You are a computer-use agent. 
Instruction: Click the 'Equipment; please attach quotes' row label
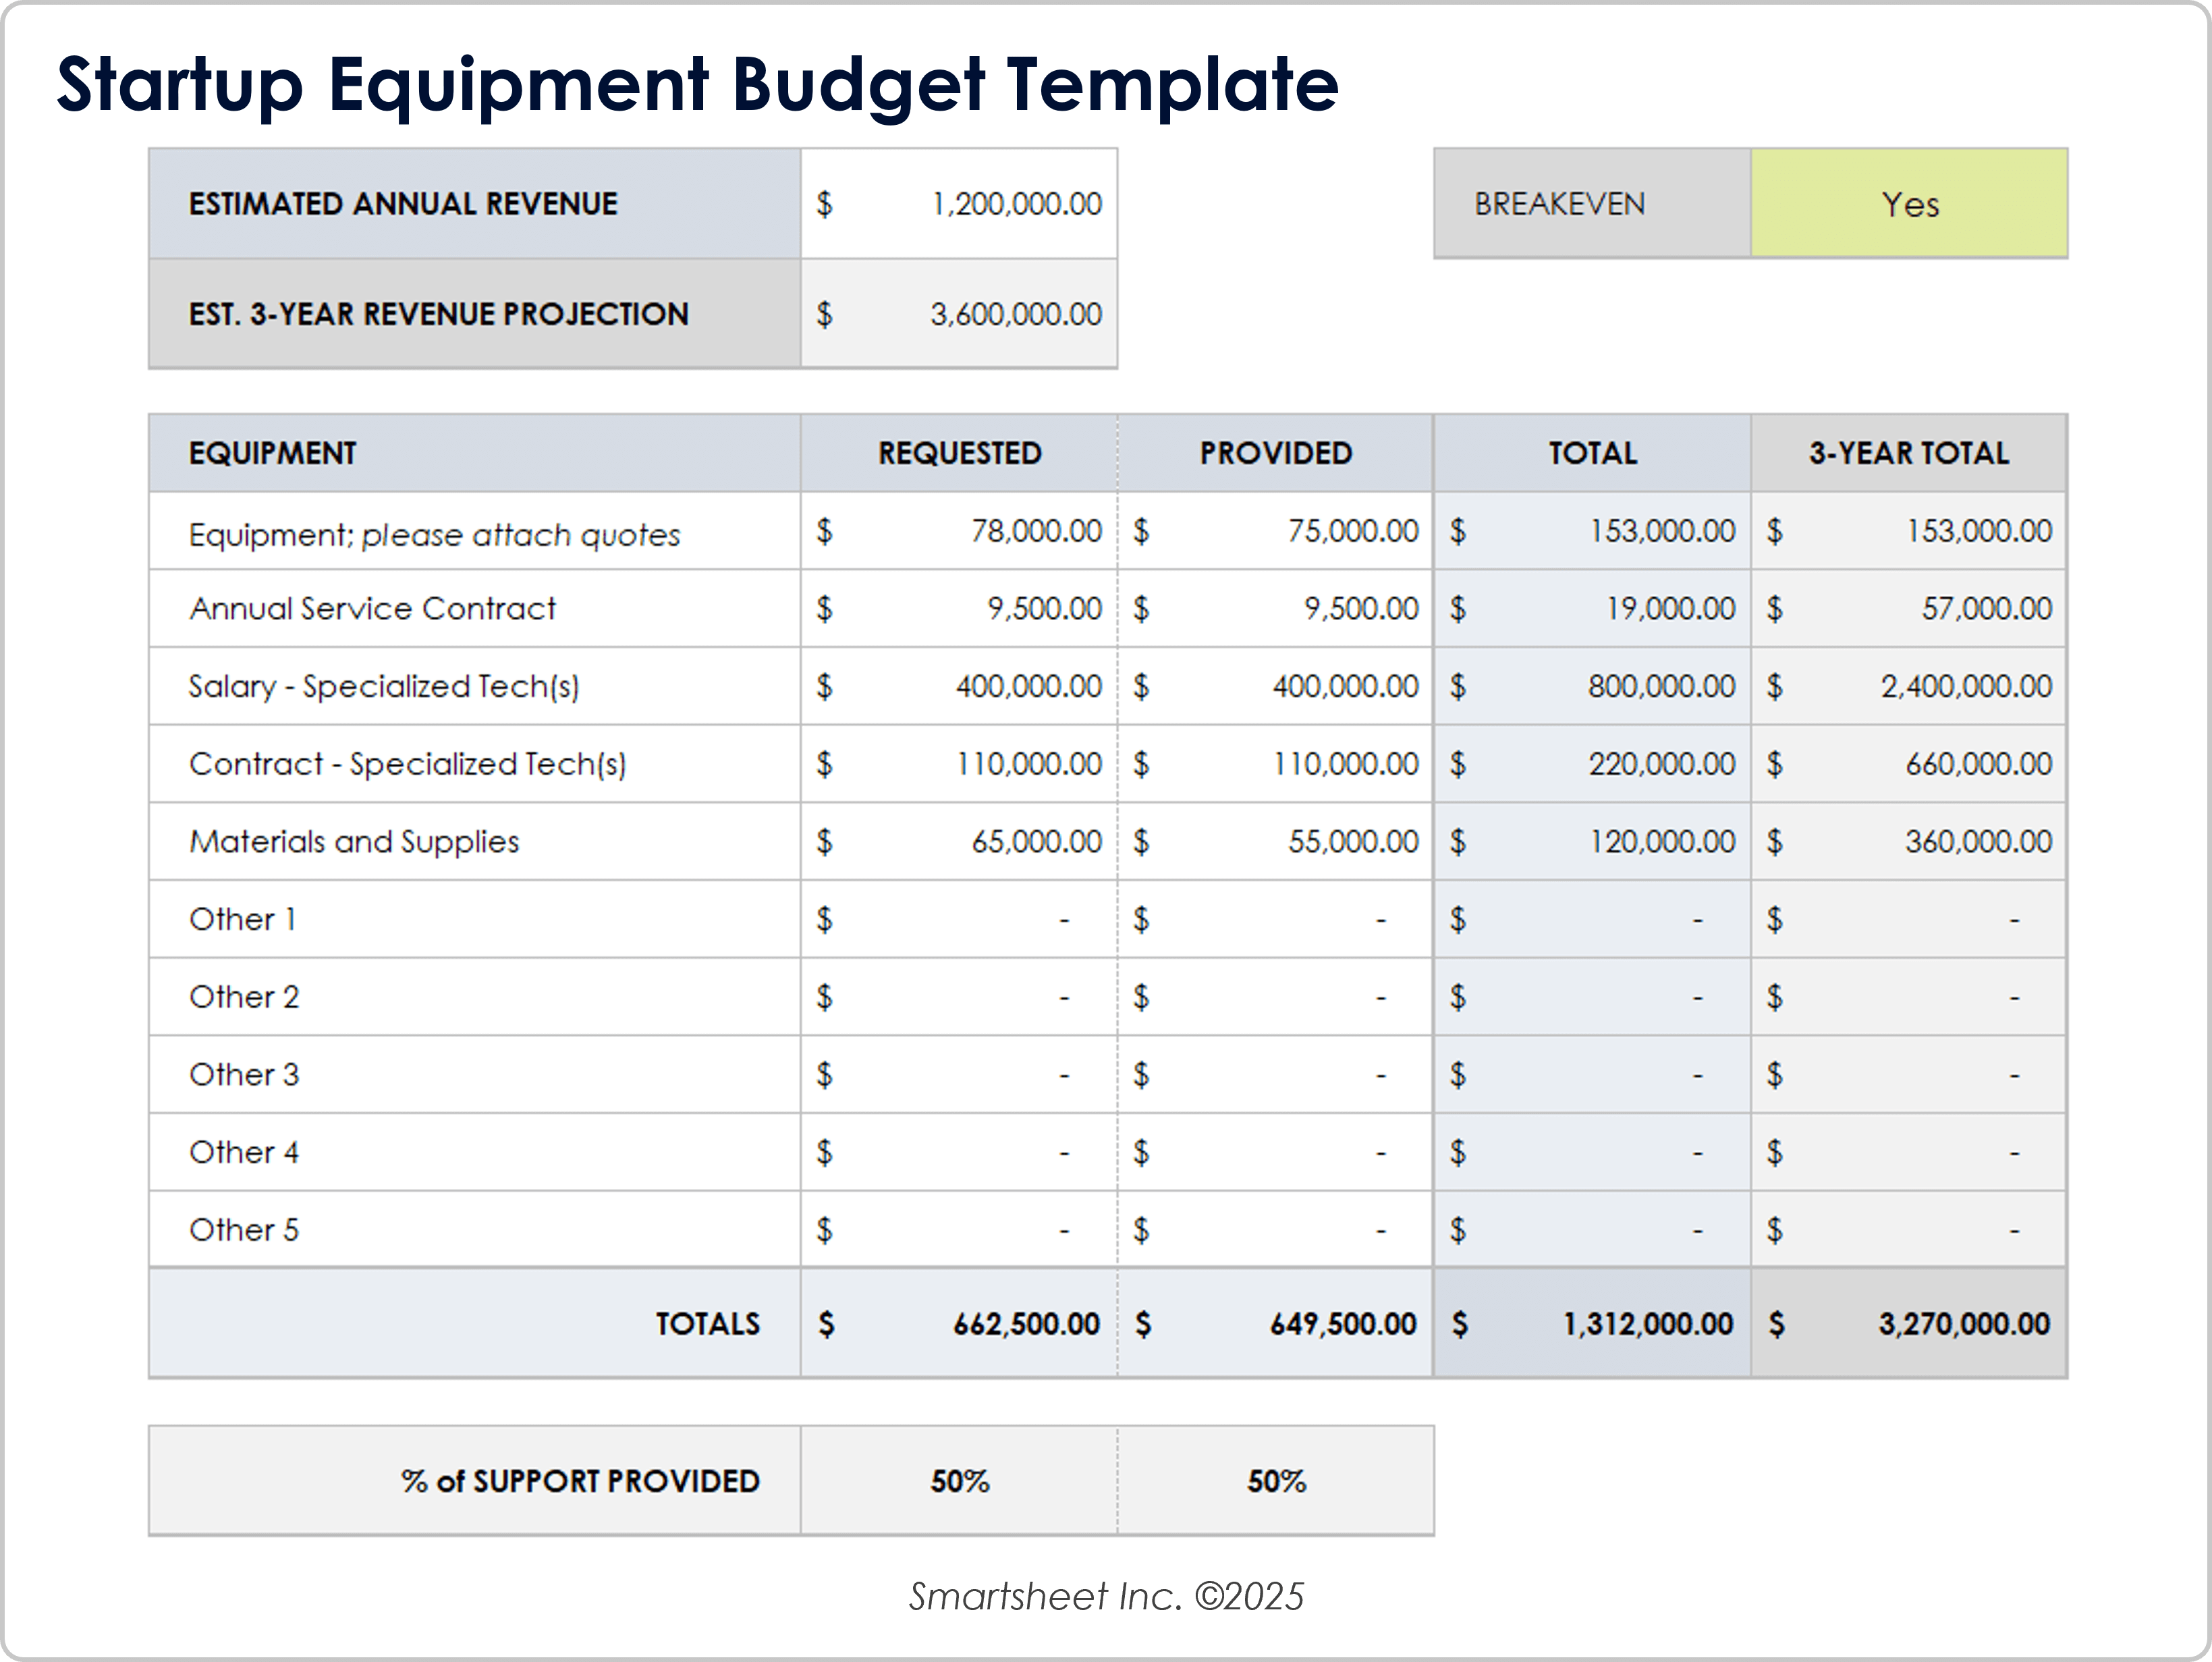[435, 532]
